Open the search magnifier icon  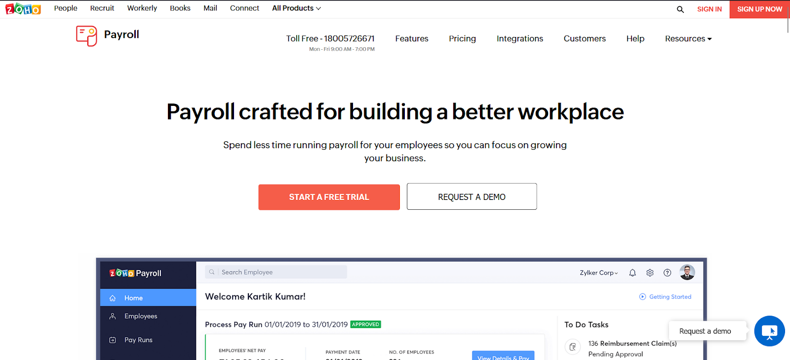click(x=680, y=9)
